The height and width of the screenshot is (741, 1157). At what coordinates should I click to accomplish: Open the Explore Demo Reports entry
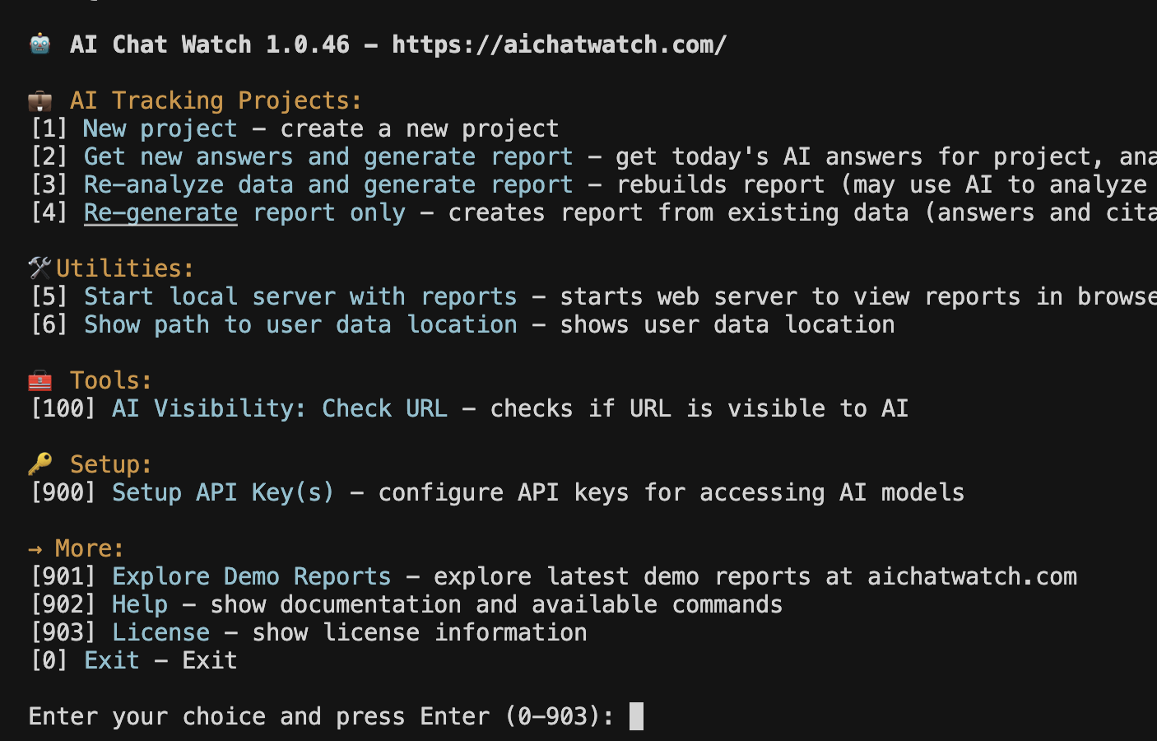pos(251,576)
